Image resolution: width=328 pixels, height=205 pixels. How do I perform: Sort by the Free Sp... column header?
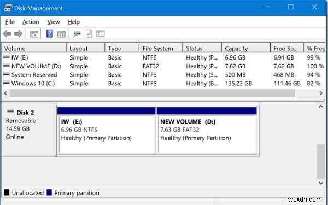pyautogui.click(x=287, y=48)
